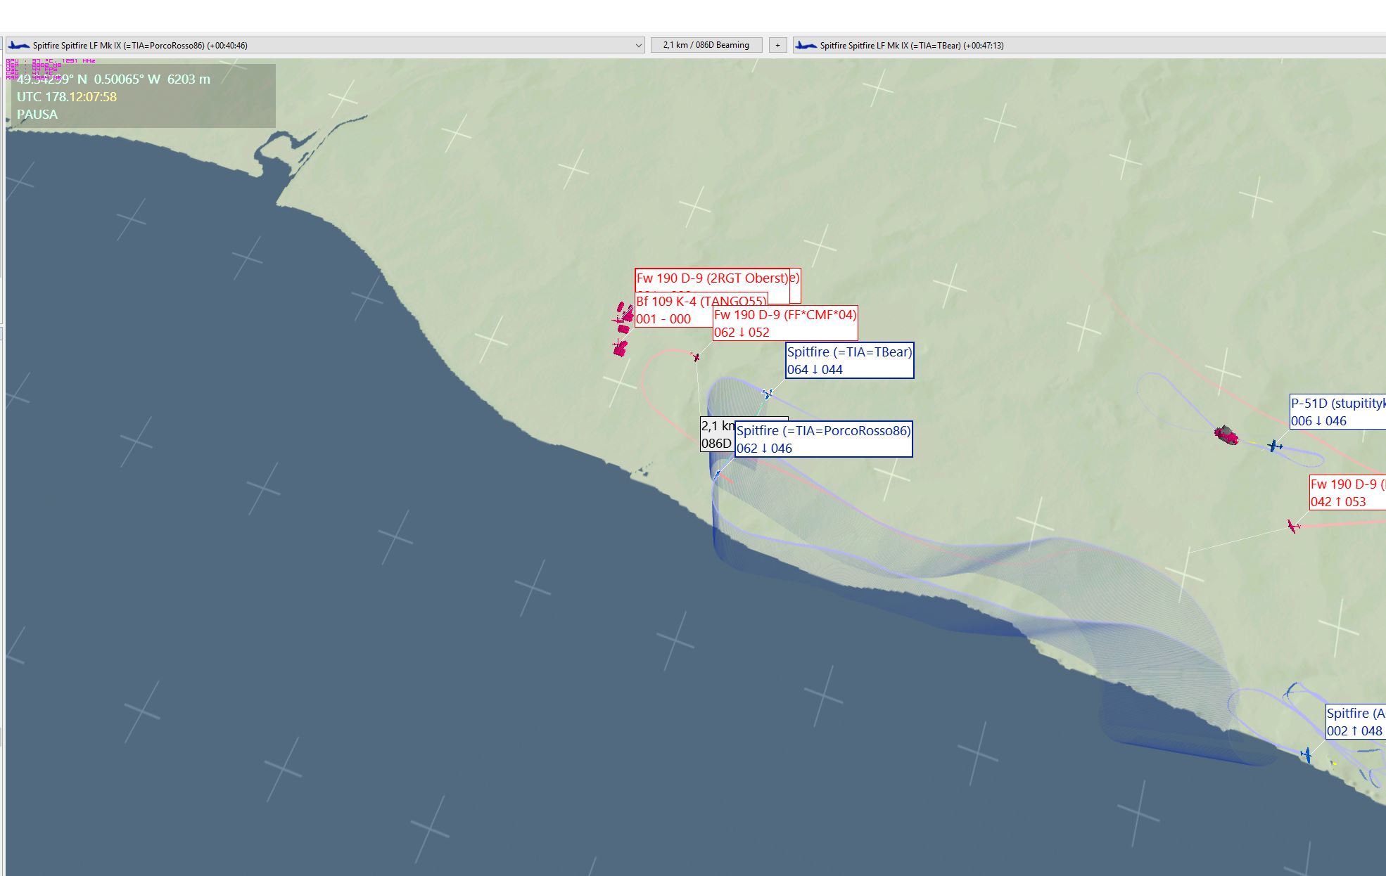Click the UTC 178.12:07:58 time readout
Screen dimensions: 1386x876
[x=67, y=97]
